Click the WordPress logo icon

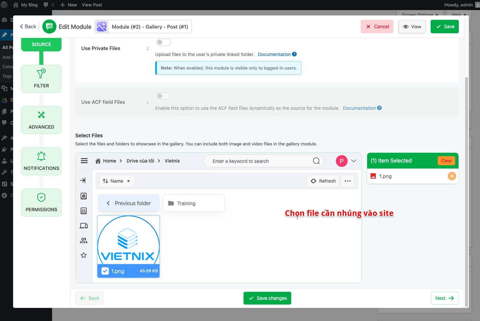tap(4, 5)
